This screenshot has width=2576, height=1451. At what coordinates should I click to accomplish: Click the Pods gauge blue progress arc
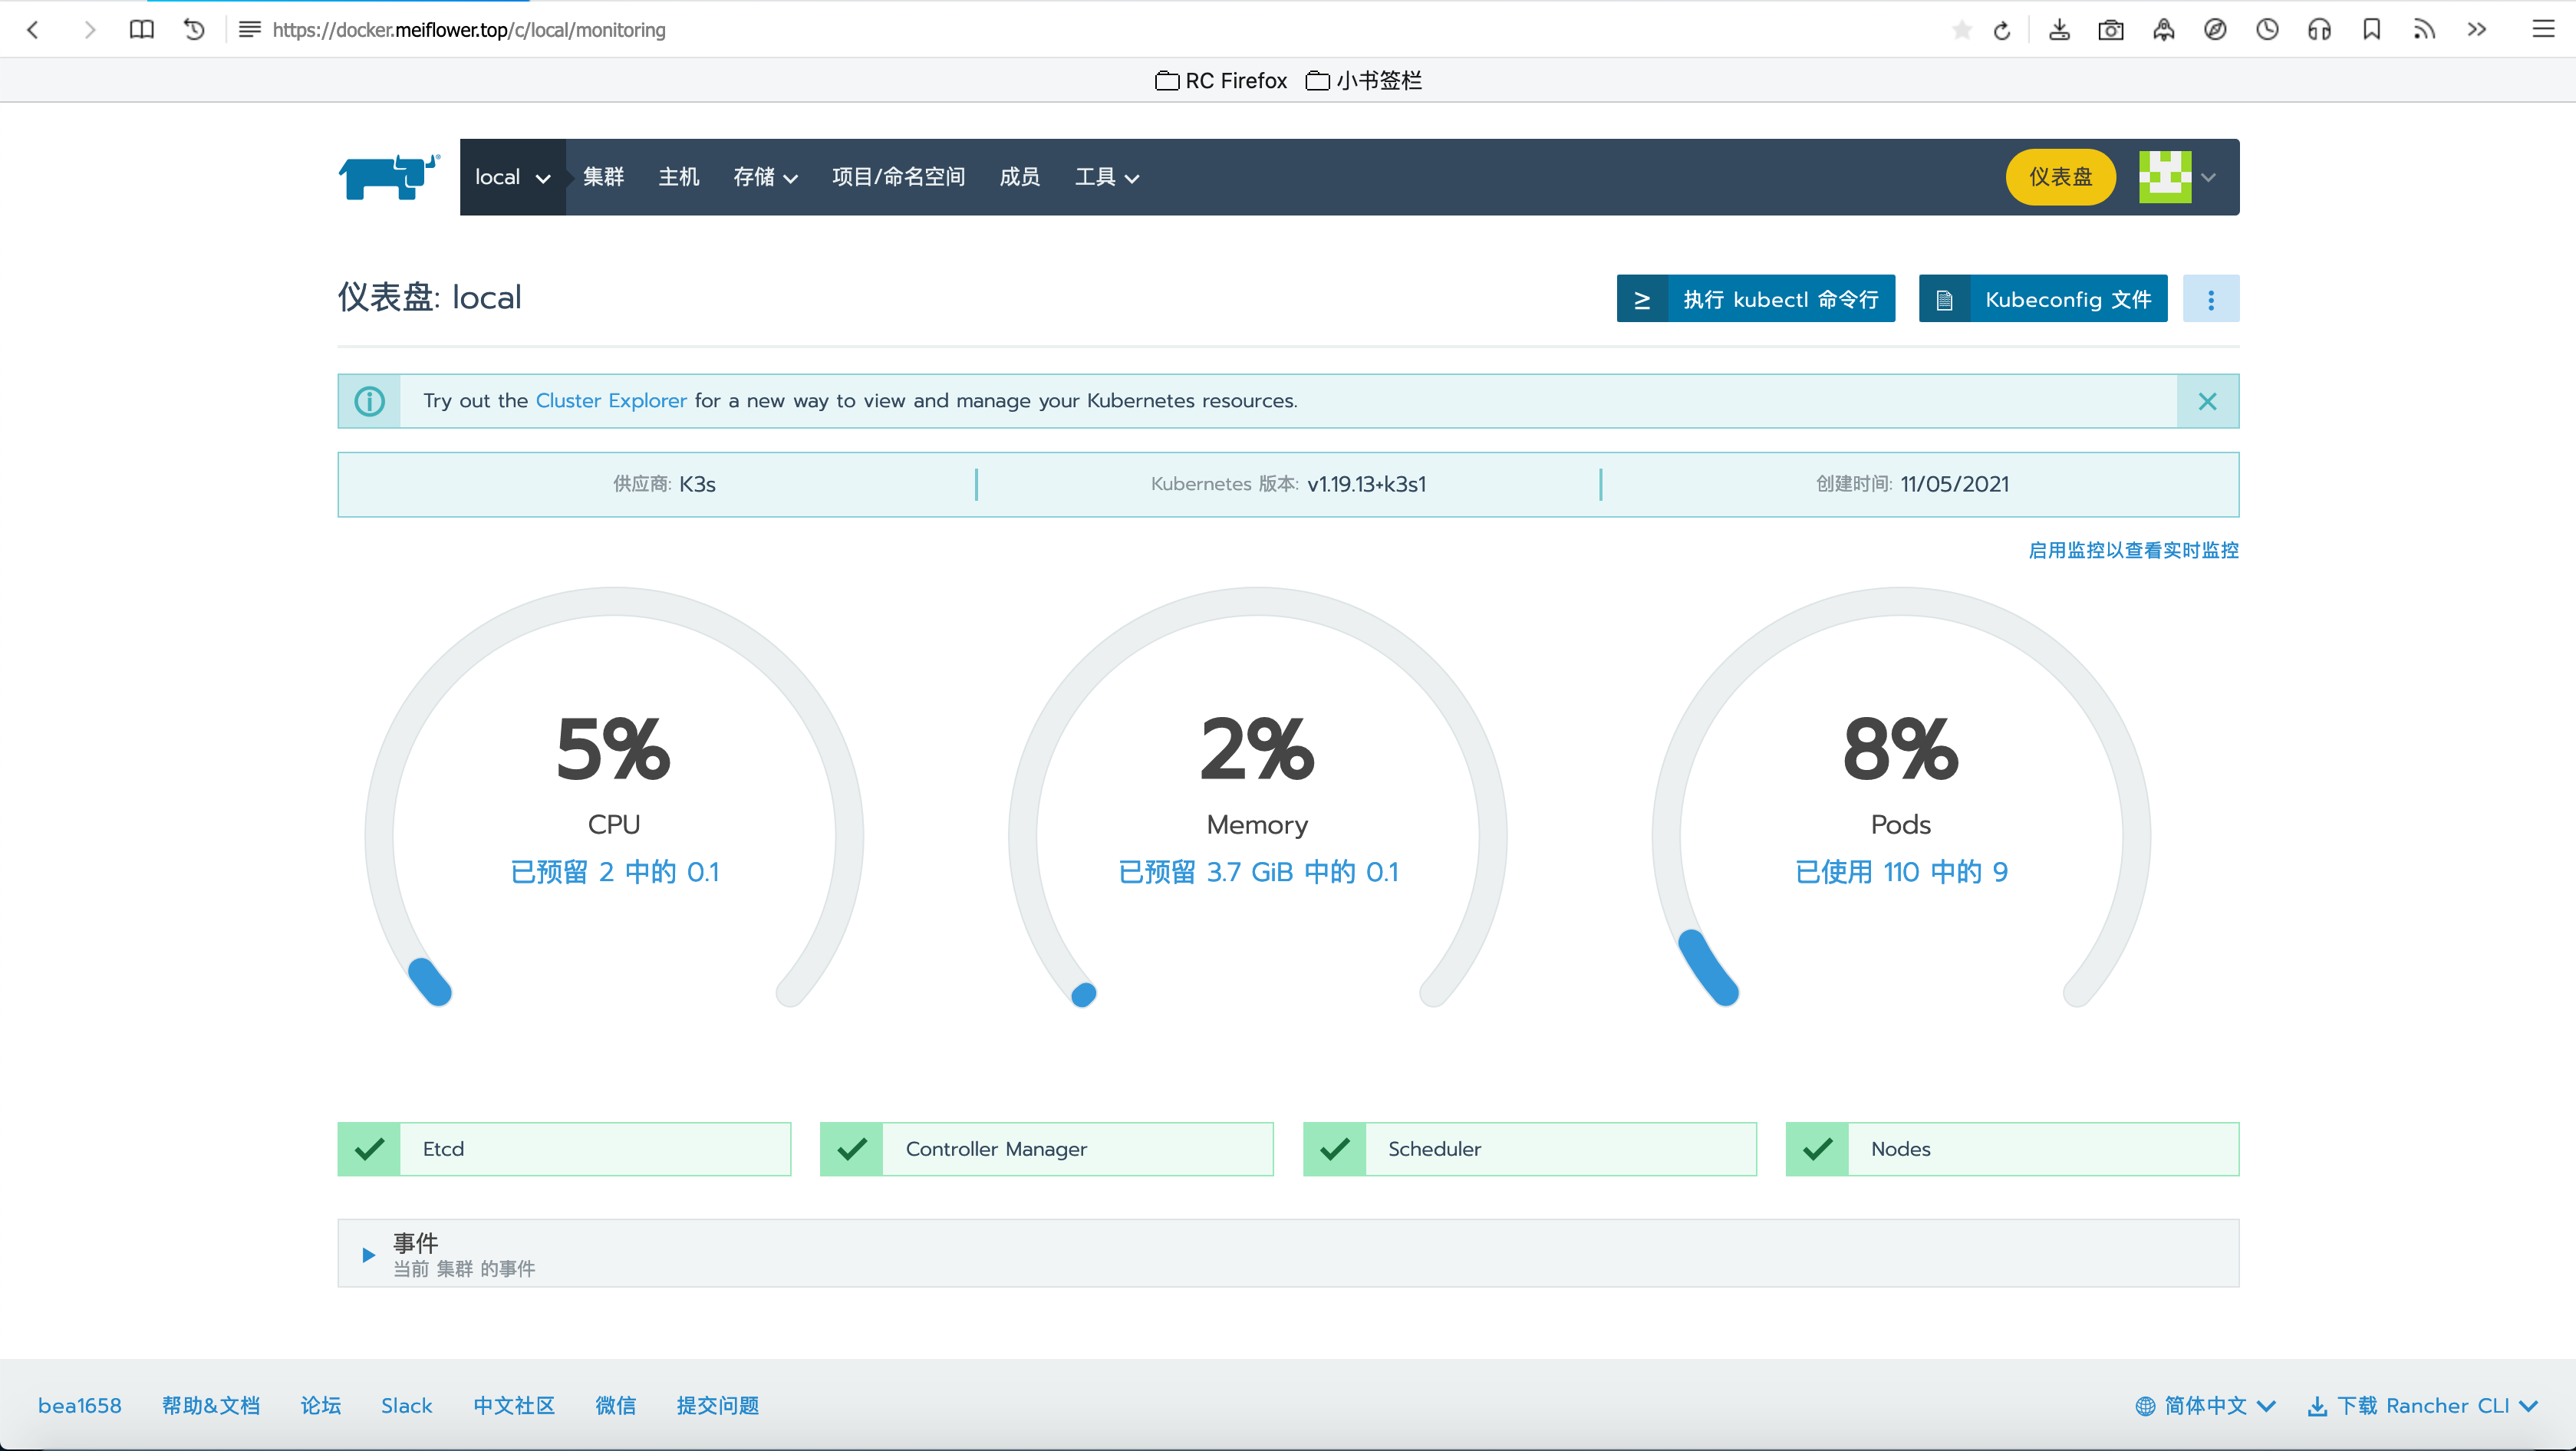[x=1708, y=967]
